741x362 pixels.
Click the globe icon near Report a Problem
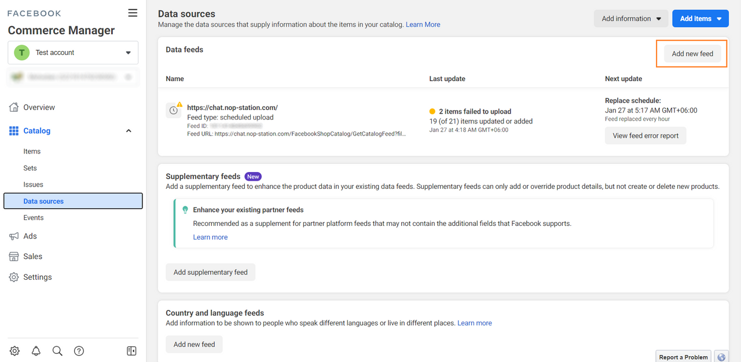pos(721,357)
